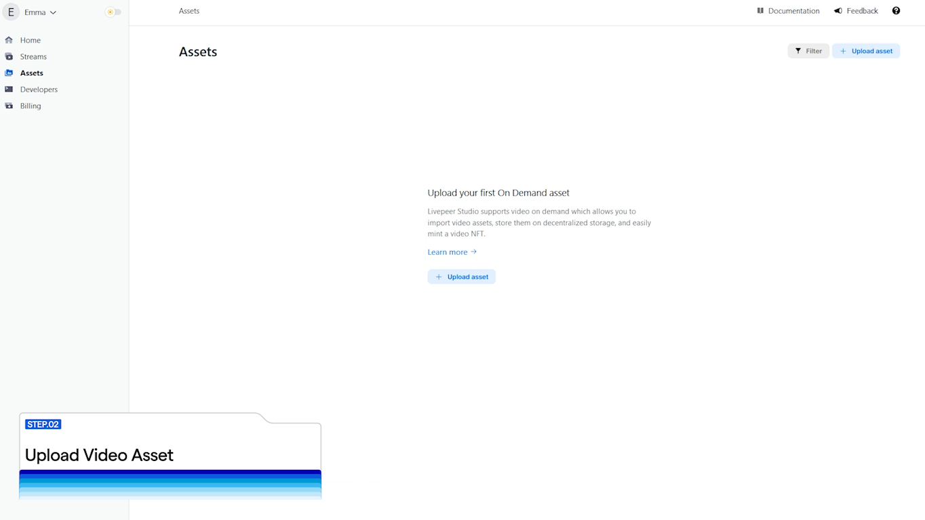Click the Emma avatar circle
This screenshot has width=925, height=520.
tap(11, 12)
